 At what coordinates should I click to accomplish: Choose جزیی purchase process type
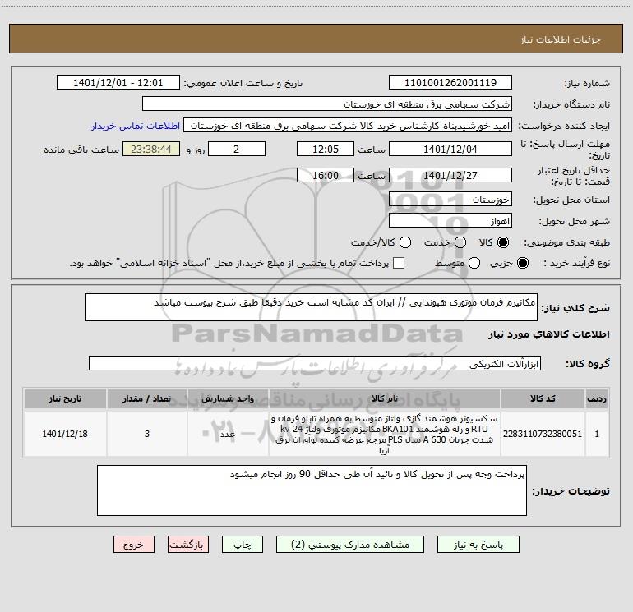(x=523, y=263)
